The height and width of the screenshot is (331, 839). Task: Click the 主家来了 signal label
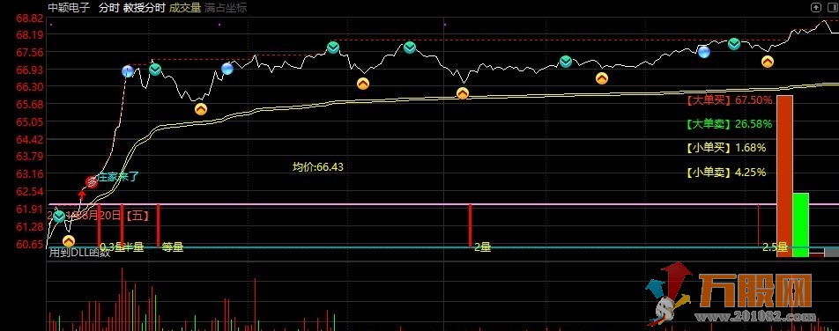pyautogui.click(x=119, y=178)
